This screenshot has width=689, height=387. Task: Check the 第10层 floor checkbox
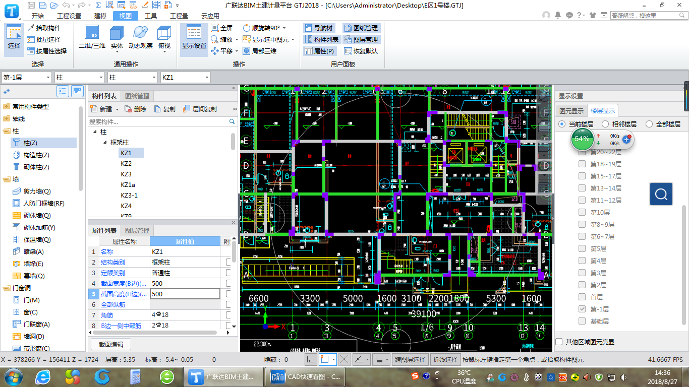click(x=582, y=212)
